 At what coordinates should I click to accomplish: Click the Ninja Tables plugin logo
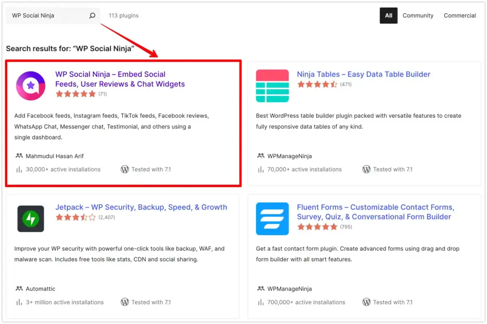click(x=272, y=86)
